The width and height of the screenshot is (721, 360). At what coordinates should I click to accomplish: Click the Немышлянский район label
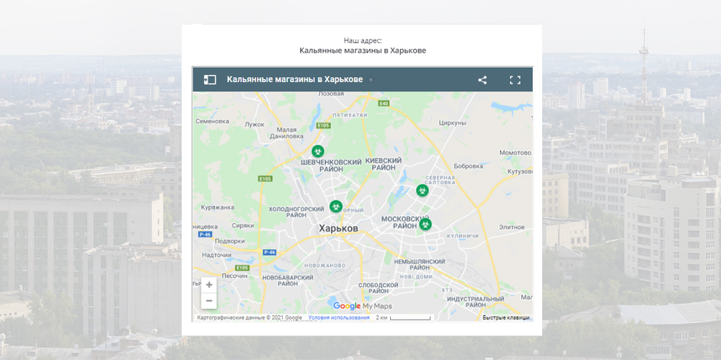coord(420,264)
